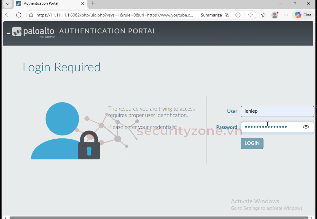Image resolution: width=317 pixels, height=219 pixels.
Task: Focus the User field containing lehiep
Action: [277, 111]
